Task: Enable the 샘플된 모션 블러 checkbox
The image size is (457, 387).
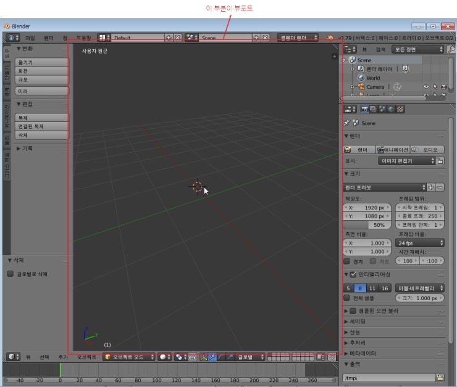Action: [353, 311]
